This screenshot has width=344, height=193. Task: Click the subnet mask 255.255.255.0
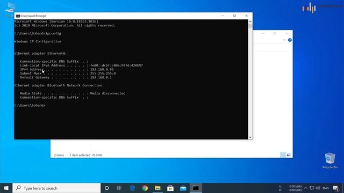pos(103,73)
